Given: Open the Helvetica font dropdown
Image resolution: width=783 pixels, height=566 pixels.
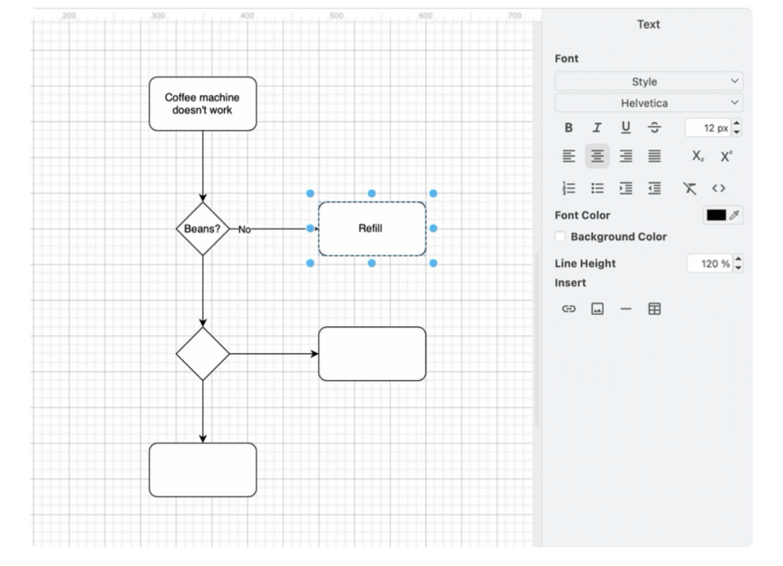Looking at the screenshot, I should coord(649,104).
